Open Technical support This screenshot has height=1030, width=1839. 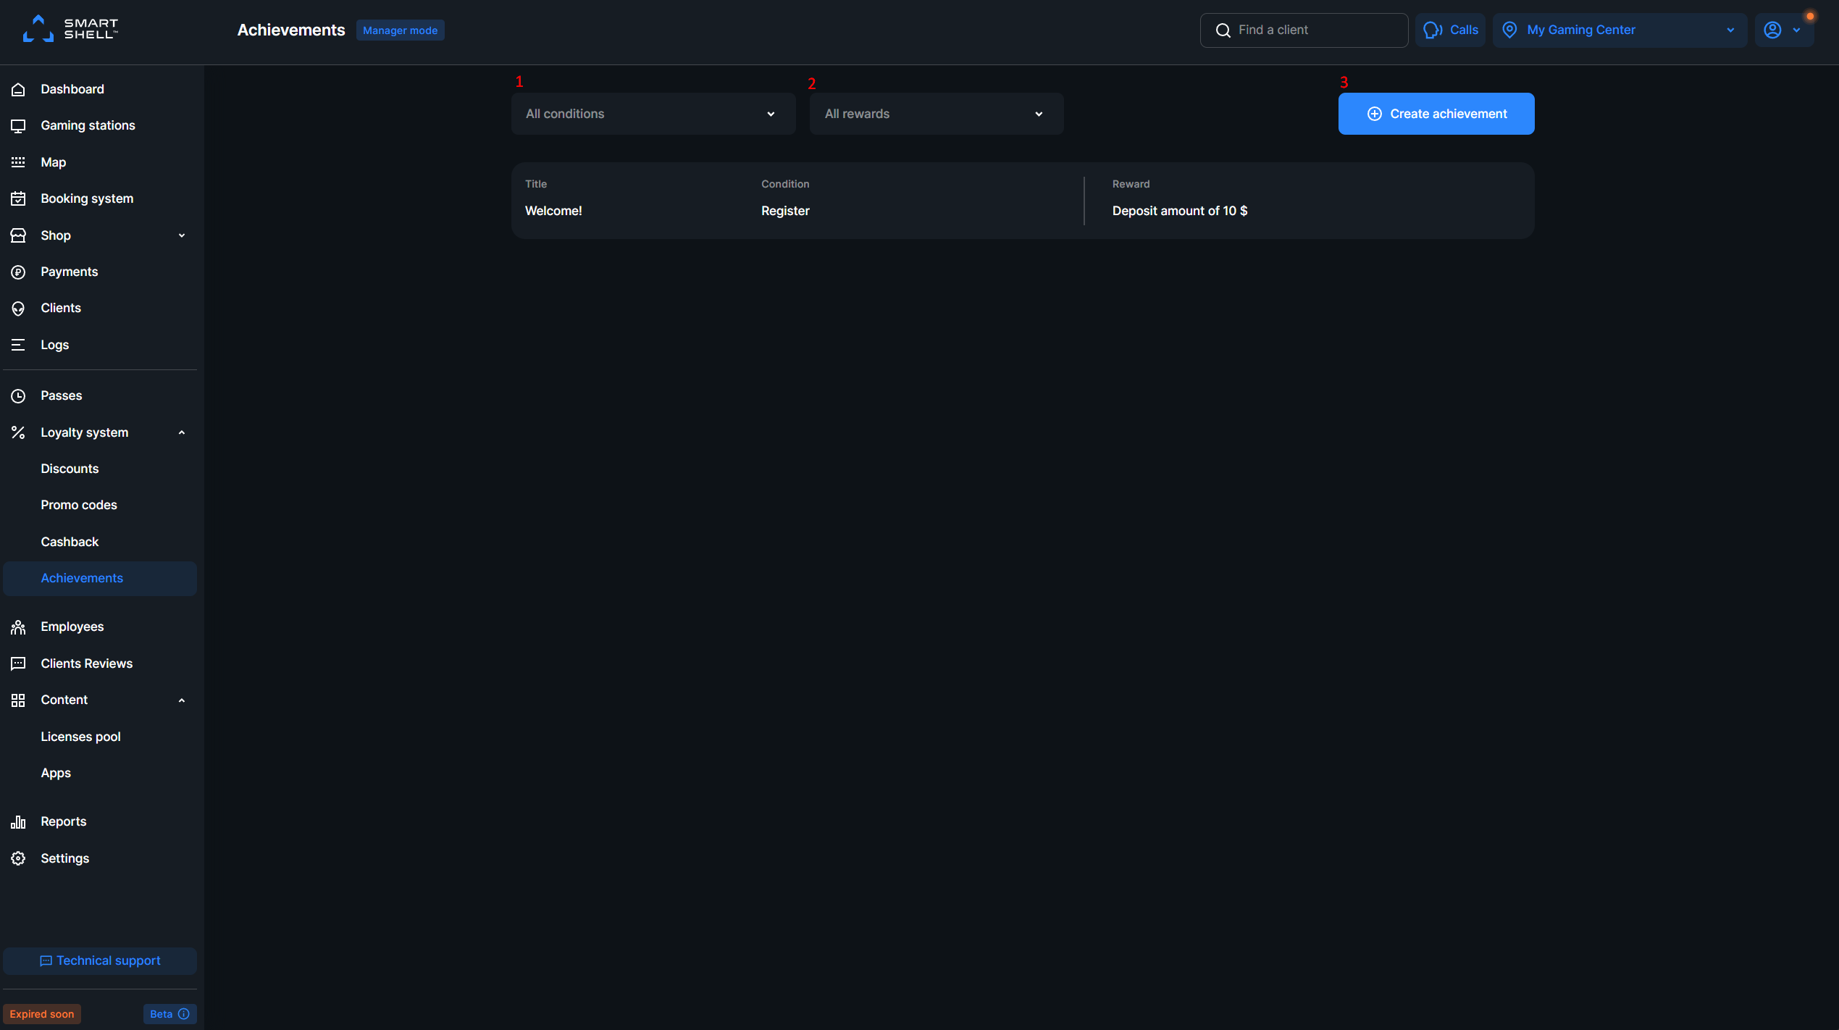point(99,960)
